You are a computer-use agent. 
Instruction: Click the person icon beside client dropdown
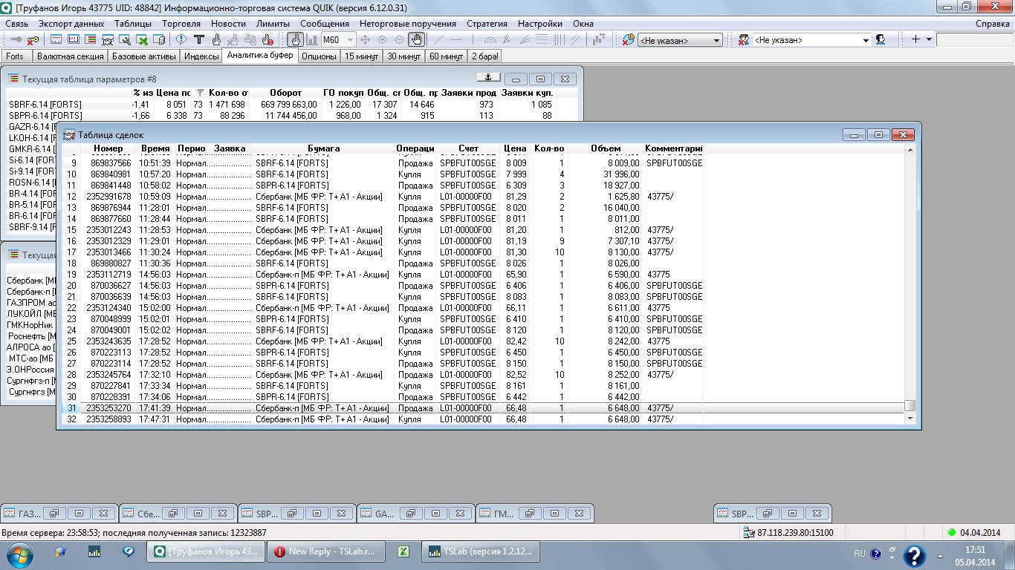pyautogui.click(x=881, y=40)
